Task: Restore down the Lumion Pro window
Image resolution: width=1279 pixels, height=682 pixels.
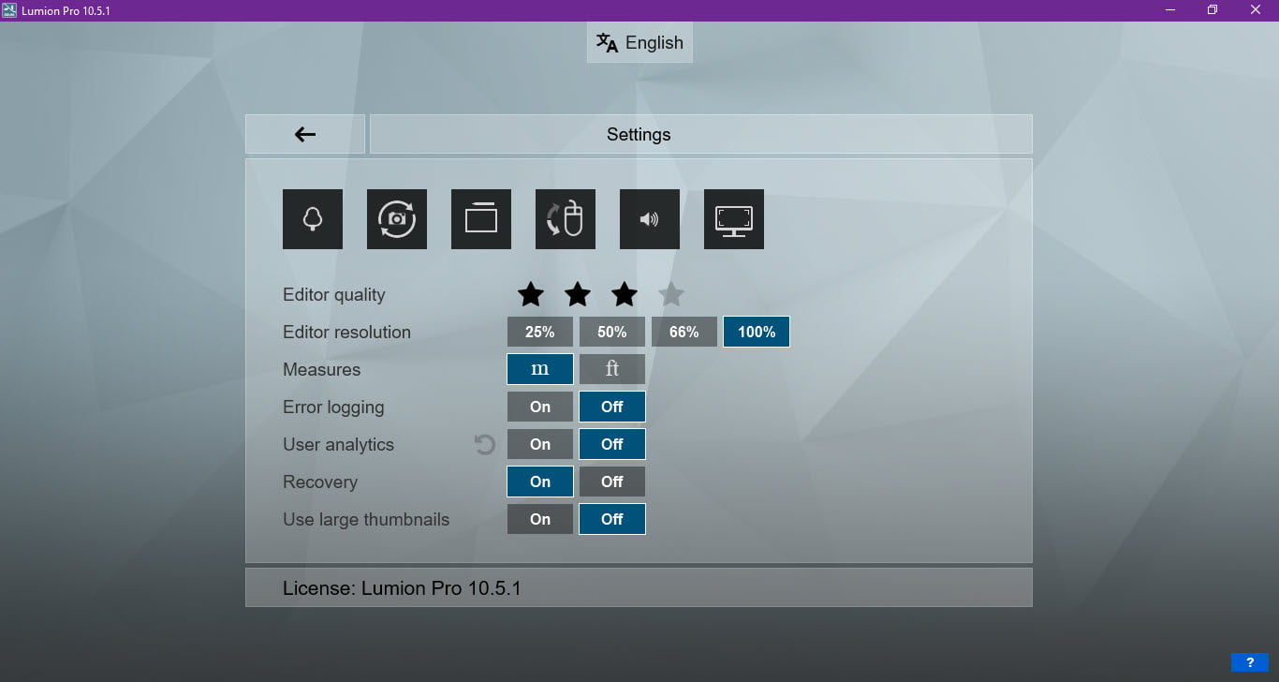Action: pyautogui.click(x=1213, y=10)
